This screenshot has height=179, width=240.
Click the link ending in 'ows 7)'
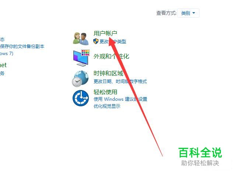7,54
